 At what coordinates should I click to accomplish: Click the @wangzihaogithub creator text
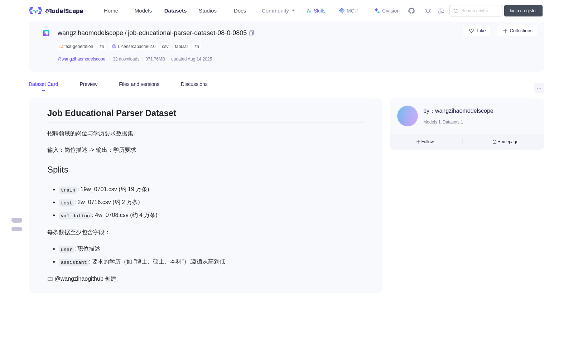pyautogui.click(x=79, y=279)
